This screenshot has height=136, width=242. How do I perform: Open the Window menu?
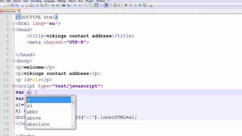(x=101, y=1)
